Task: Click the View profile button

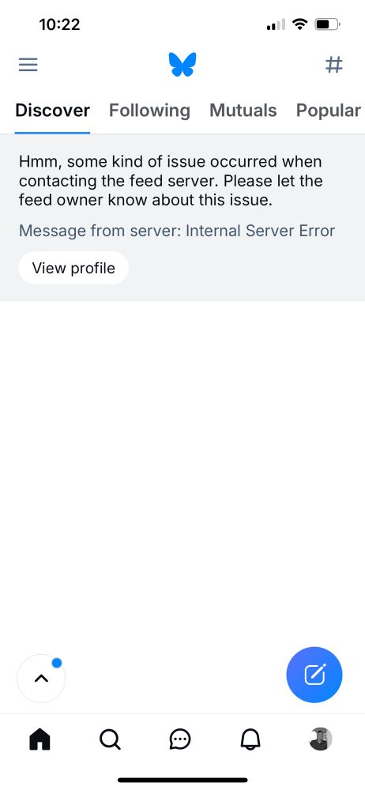Action: pyautogui.click(x=73, y=268)
